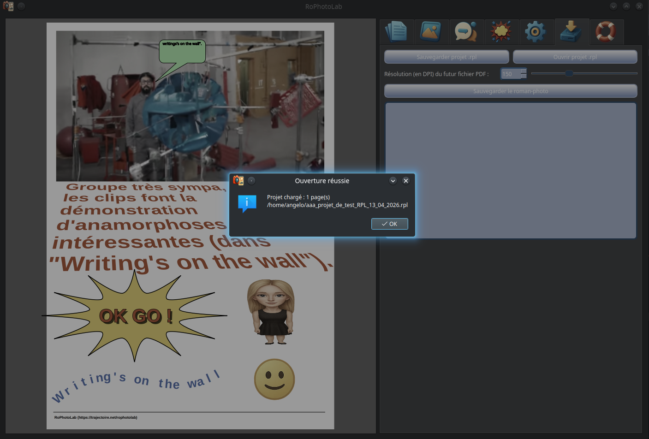Open the pages tab with stacked documents icon
This screenshot has height=439, width=649.
(396, 32)
